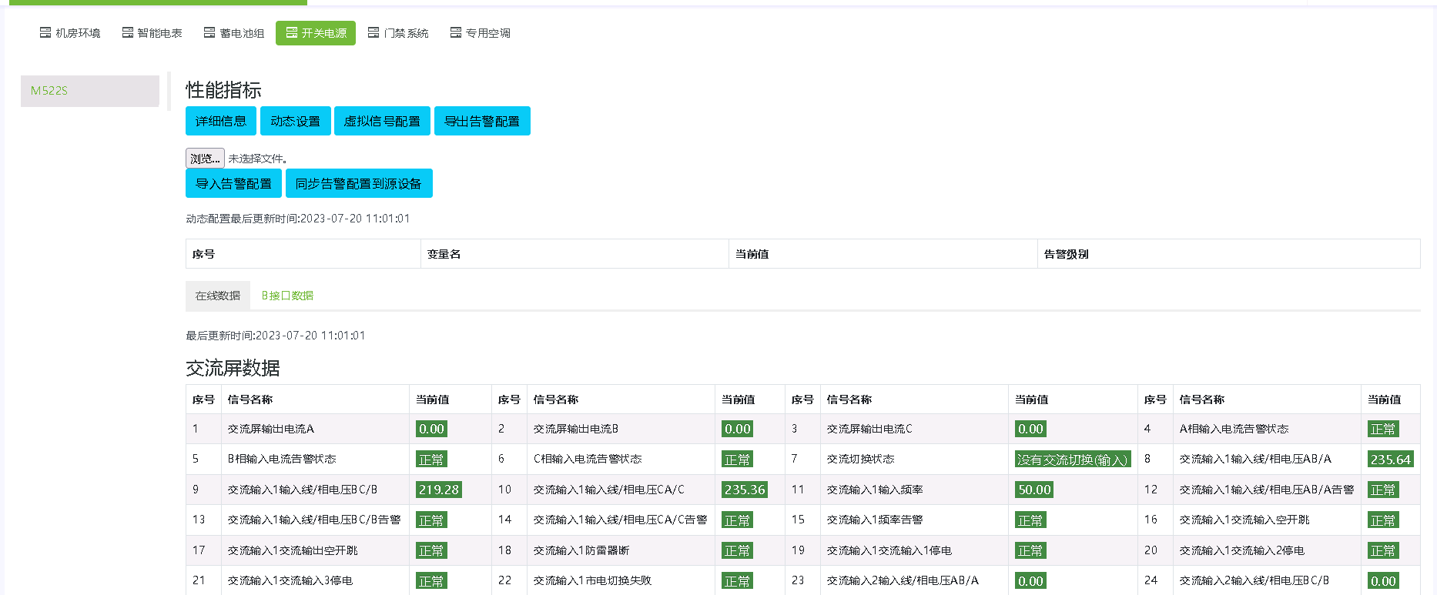The image size is (1437, 595).
Task: Click 正常 status of C相输入电流告警状态
Action: click(737, 460)
